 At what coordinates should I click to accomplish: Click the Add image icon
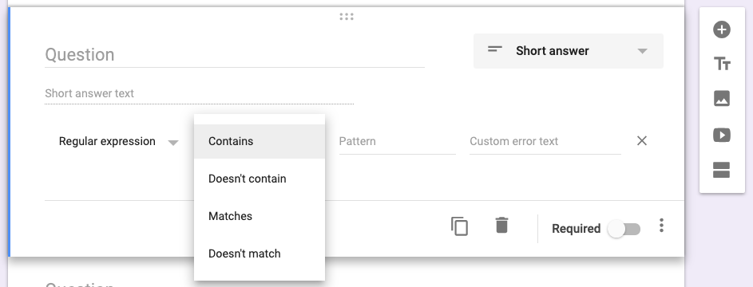tap(722, 98)
